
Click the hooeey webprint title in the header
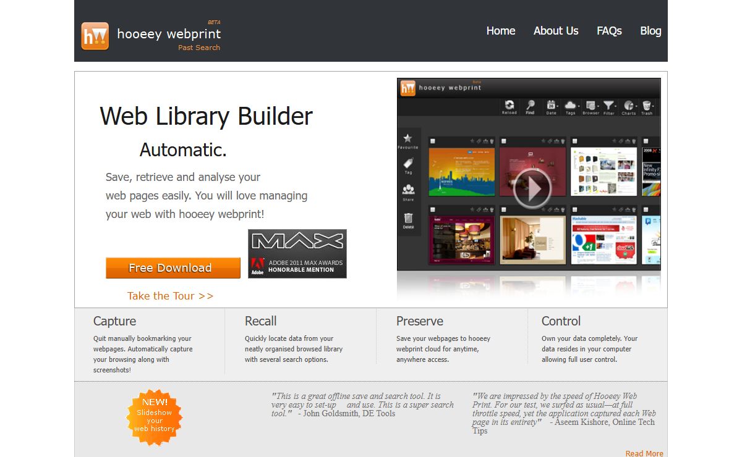point(169,34)
